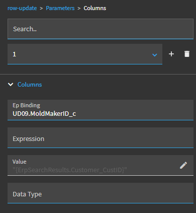Screen dimensions: 196x213
Task: Focus the Data Type field
Action: 101,193
